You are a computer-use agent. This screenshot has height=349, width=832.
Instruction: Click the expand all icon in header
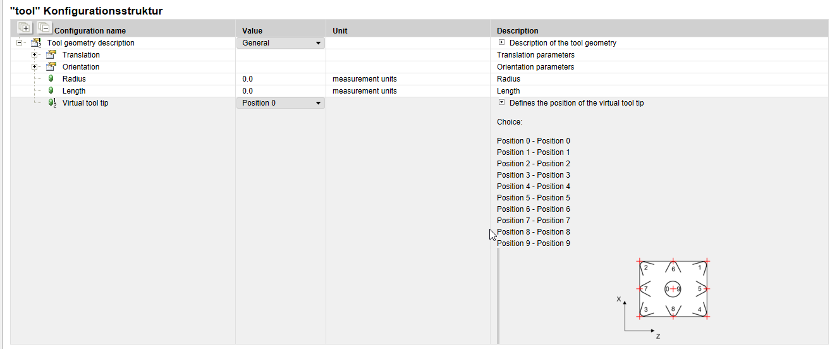(25, 27)
